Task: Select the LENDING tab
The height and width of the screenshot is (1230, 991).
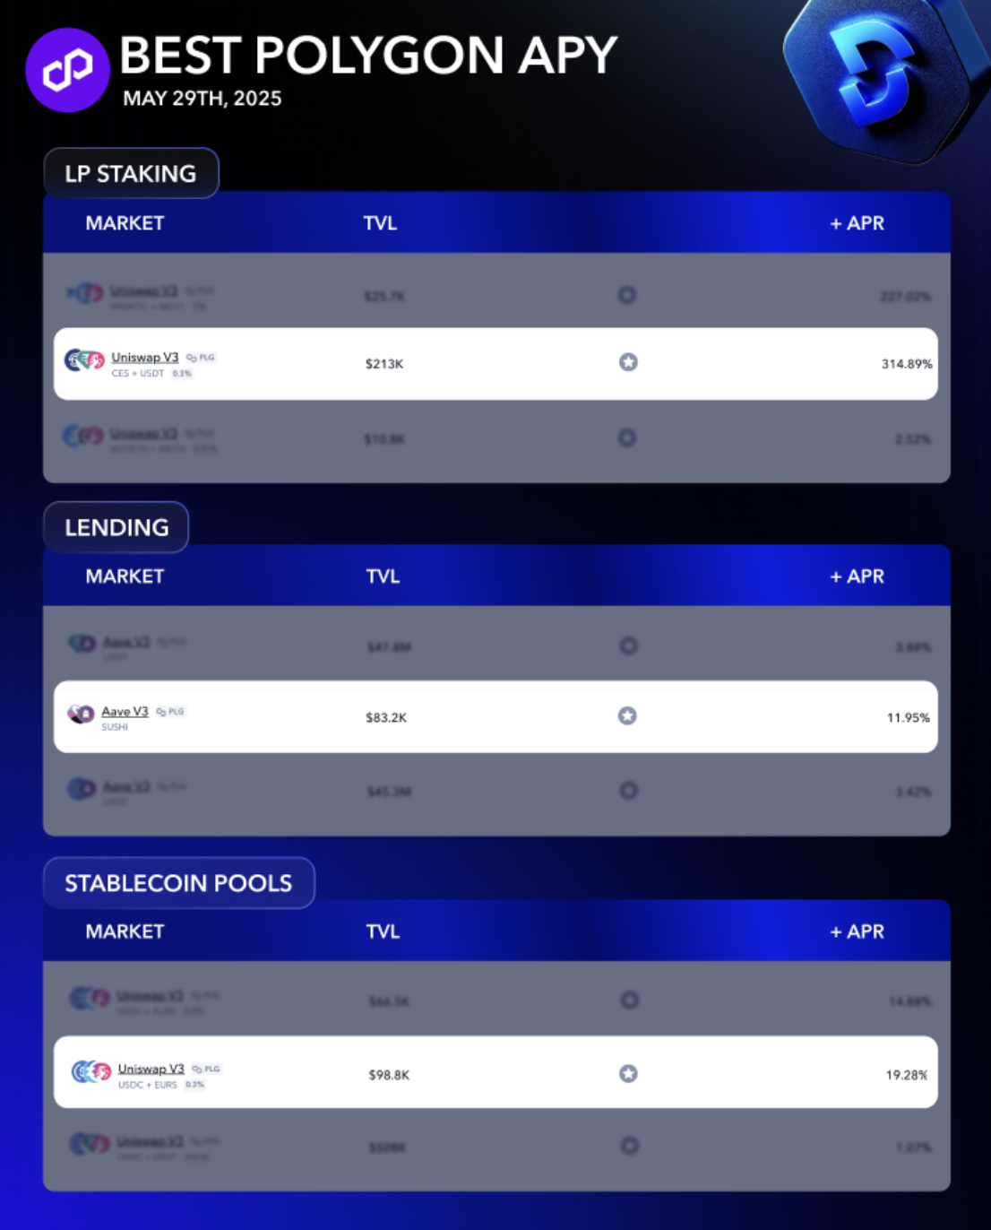Action: (x=116, y=527)
